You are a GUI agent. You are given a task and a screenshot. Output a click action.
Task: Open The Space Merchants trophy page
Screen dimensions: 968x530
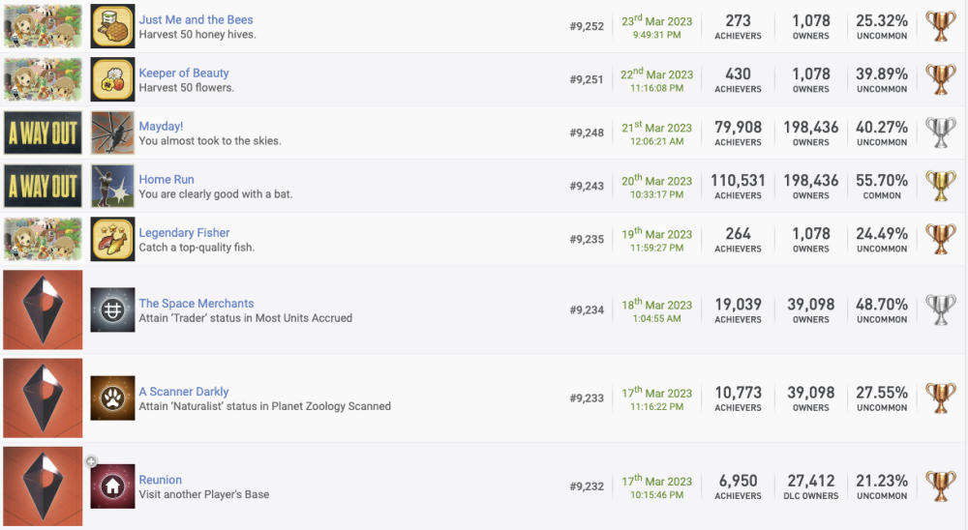coord(196,303)
